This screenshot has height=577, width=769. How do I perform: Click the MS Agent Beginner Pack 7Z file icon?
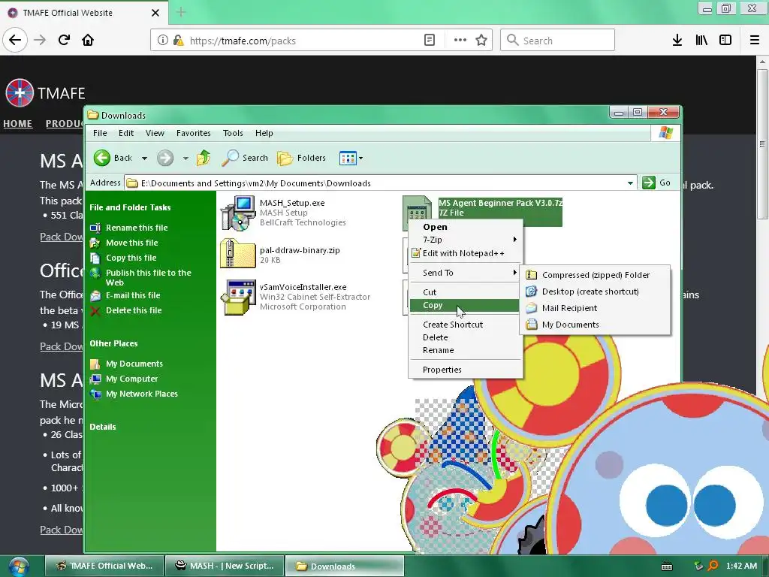pos(417,208)
